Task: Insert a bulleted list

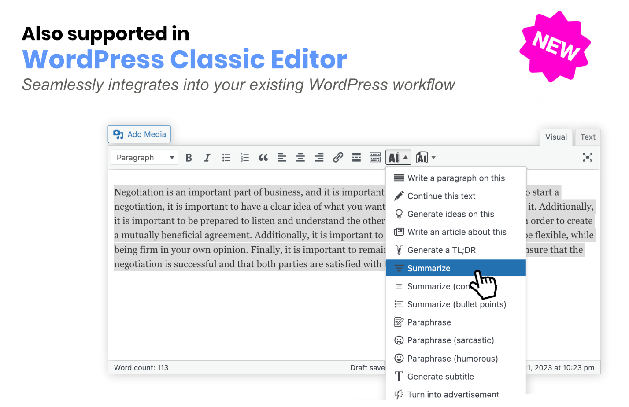Action: coord(226,158)
